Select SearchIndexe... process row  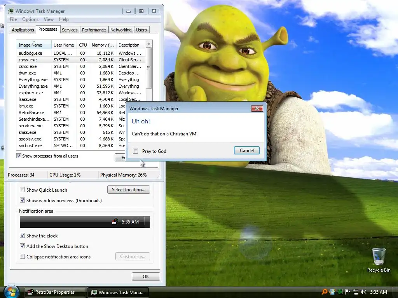pos(71,119)
